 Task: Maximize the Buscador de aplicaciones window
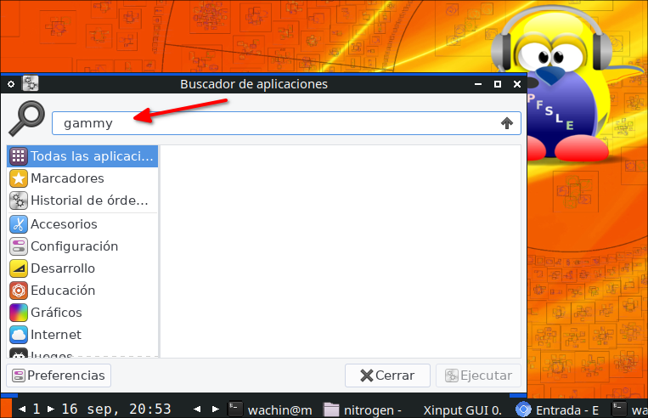pos(498,84)
